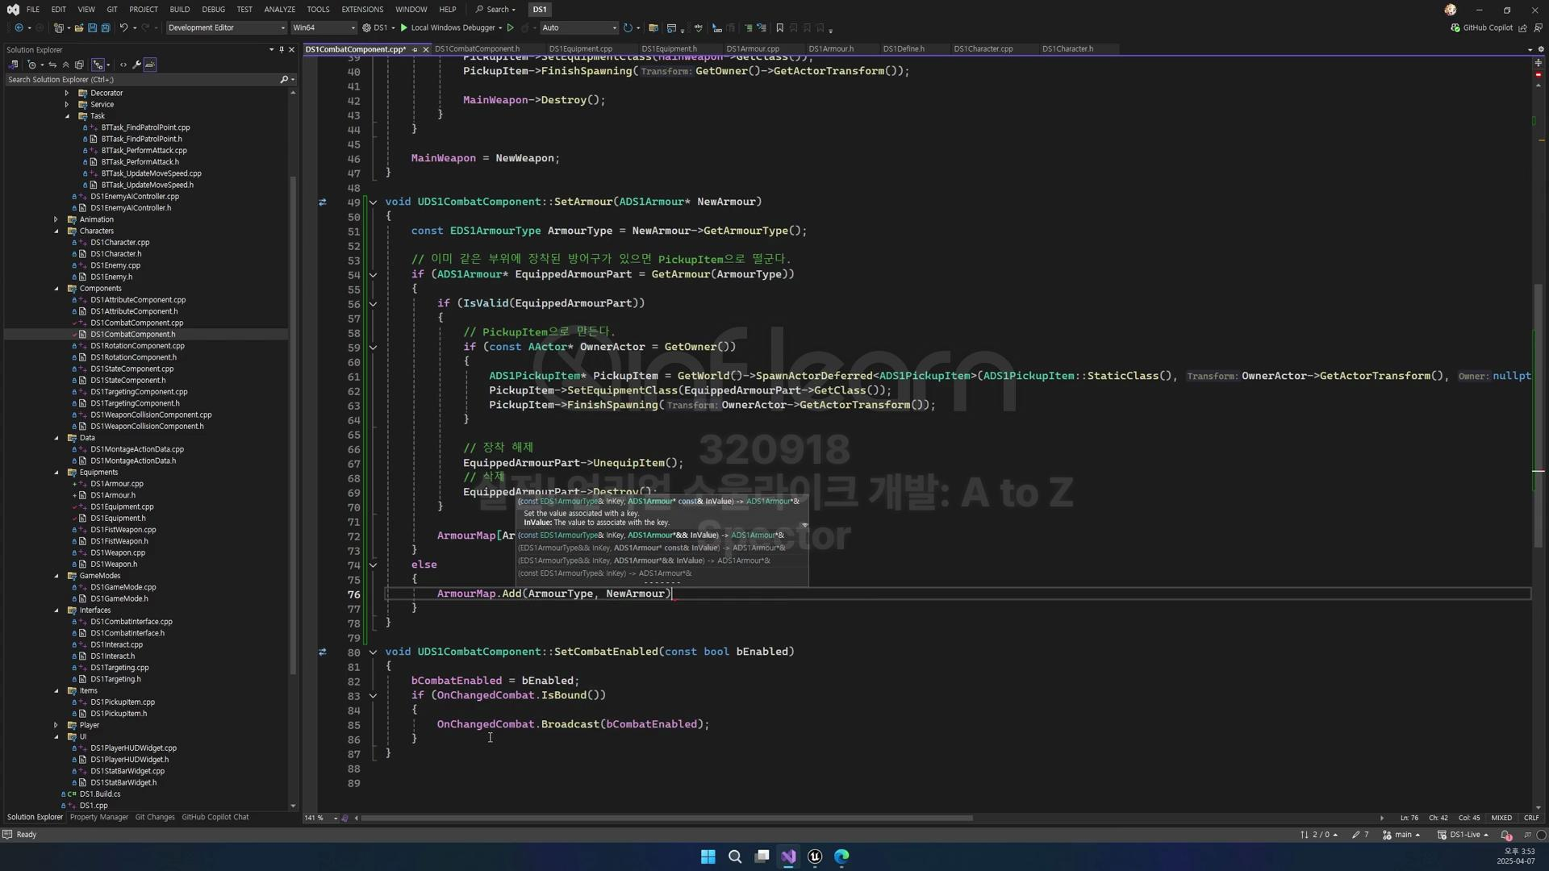Open the main branch selector in status bar
The height and width of the screenshot is (871, 1549).
click(1402, 835)
